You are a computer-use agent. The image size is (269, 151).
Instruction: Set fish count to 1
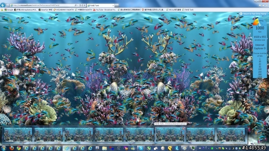coord(260,59)
